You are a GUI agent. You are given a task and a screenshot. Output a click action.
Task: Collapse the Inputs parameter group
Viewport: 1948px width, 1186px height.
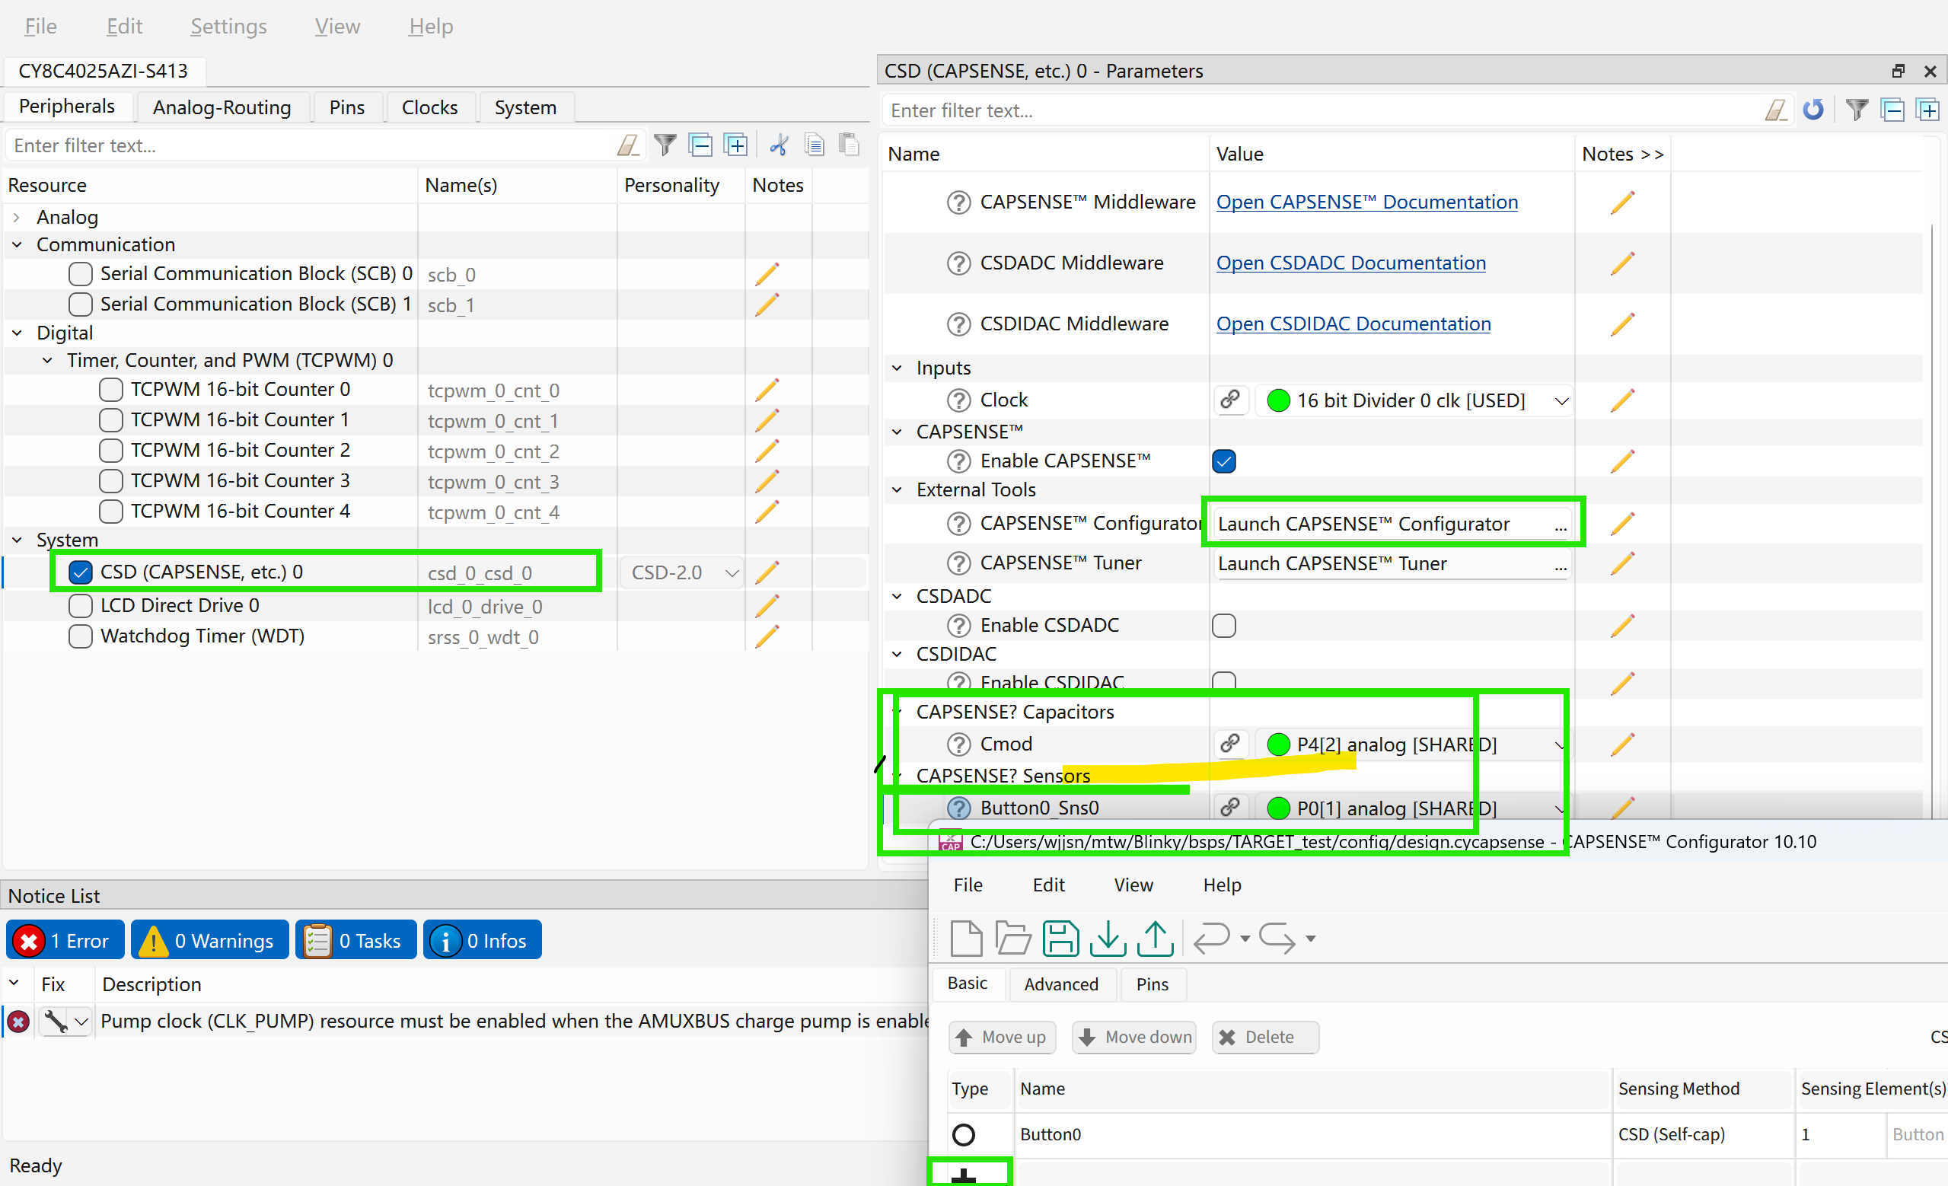(x=897, y=368)
